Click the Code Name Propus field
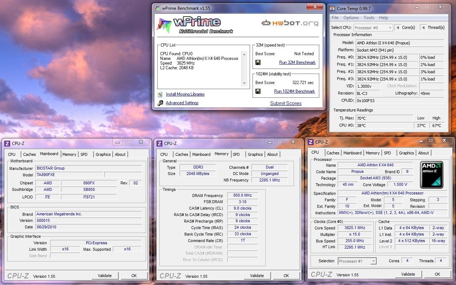Screen dimensions: 456x285 [357, 172]
